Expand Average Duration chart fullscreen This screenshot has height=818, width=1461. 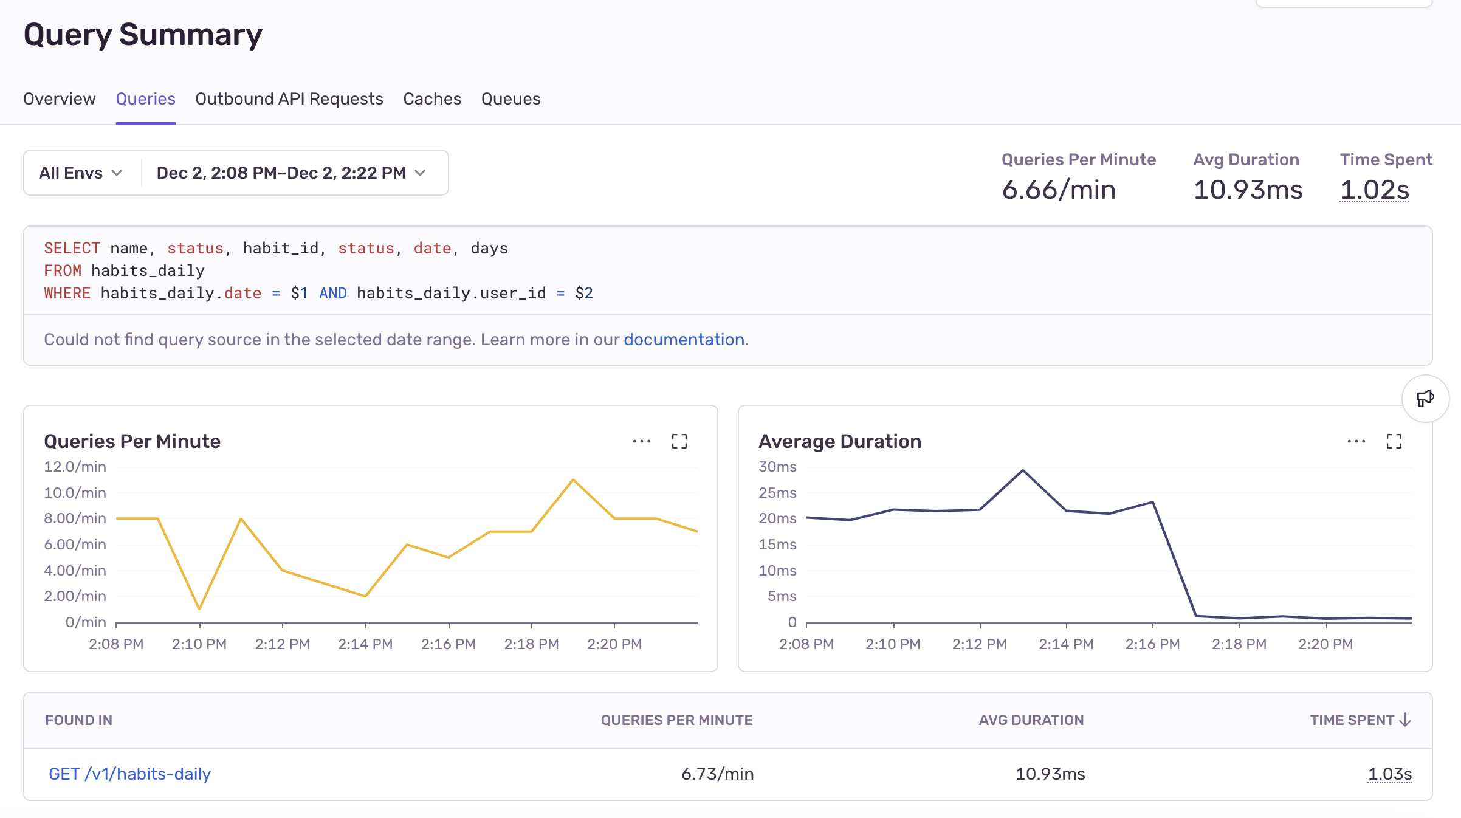pos(1394,441)
